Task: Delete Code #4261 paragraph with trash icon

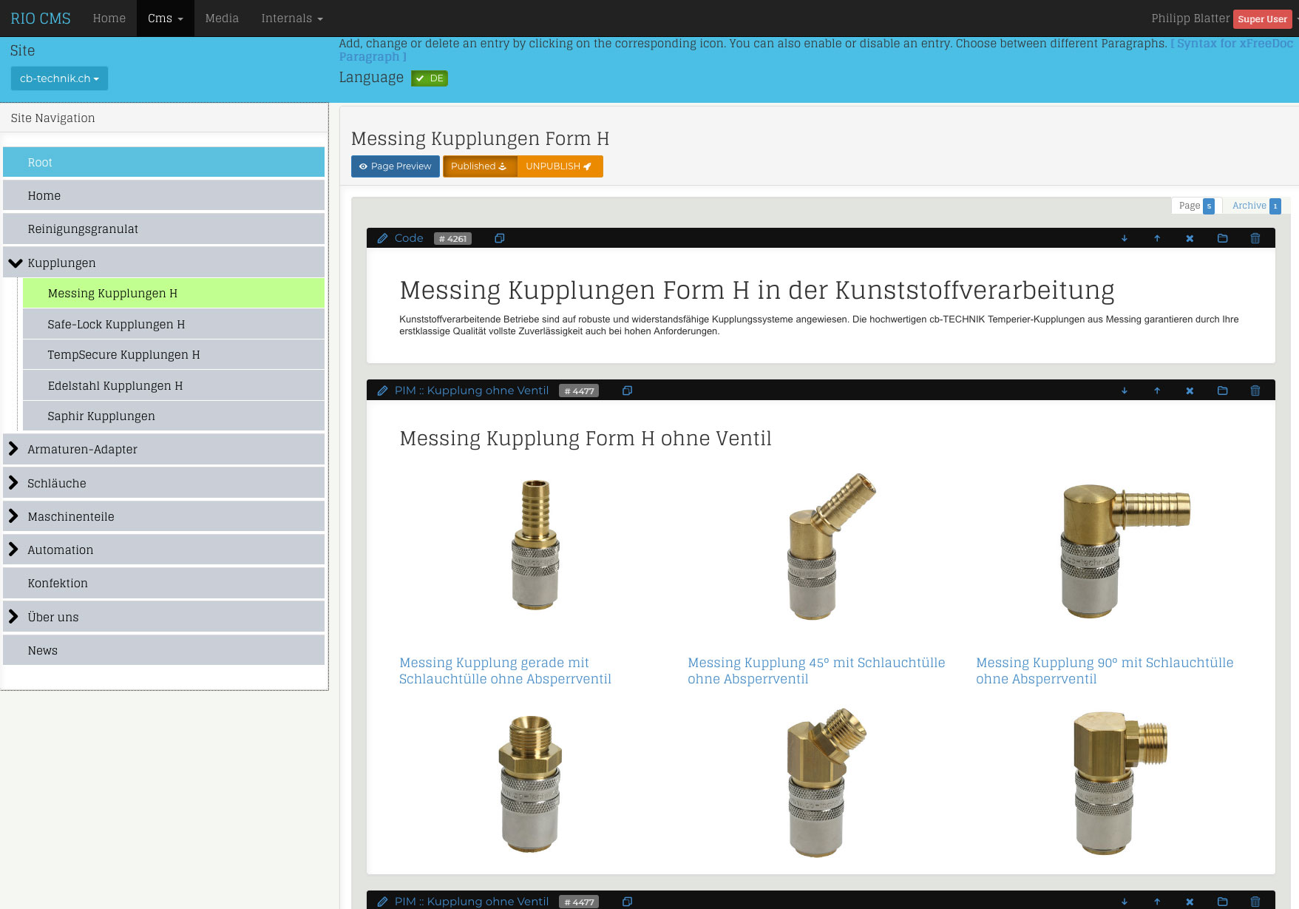Action: click(x=1255, y=238)
